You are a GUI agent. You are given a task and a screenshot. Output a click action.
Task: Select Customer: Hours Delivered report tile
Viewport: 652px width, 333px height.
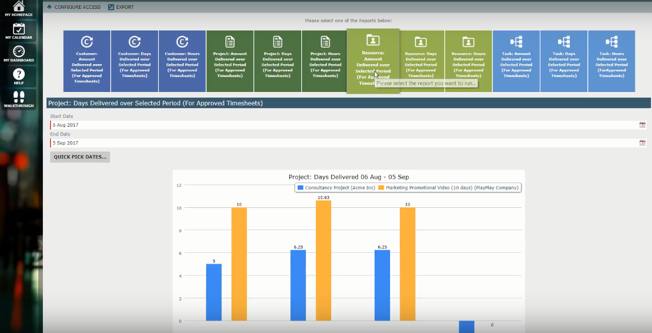tap(182, 61)
